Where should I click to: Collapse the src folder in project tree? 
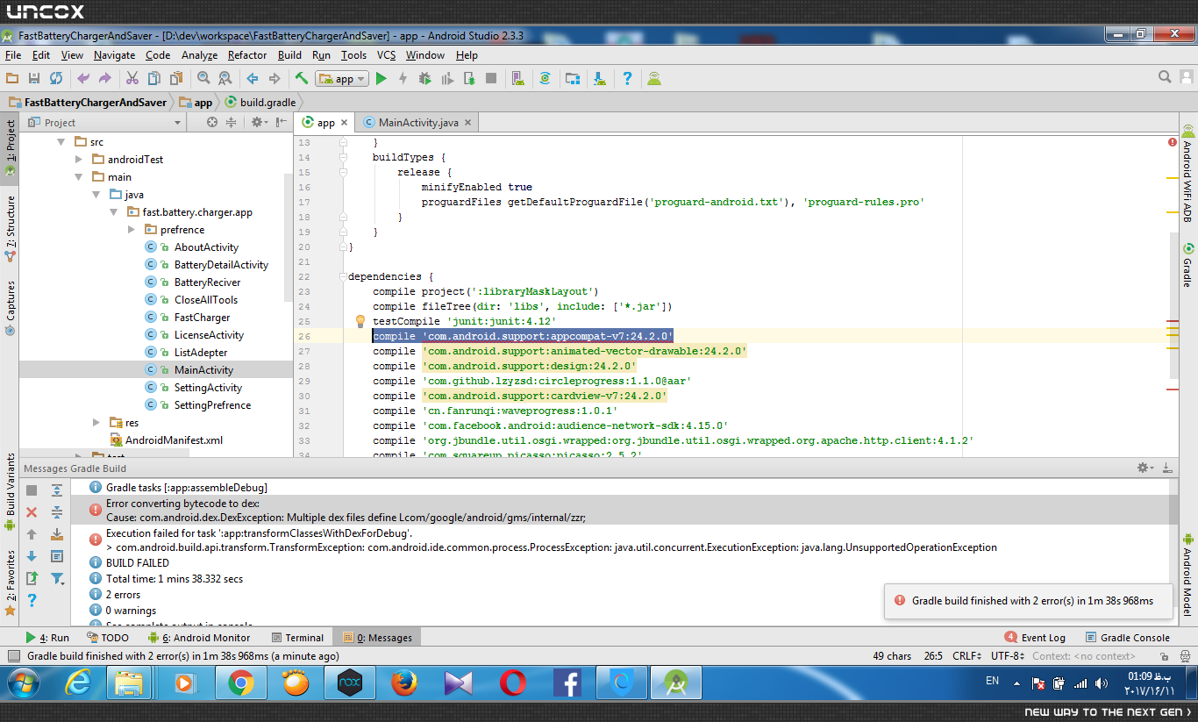coord(61,142)
